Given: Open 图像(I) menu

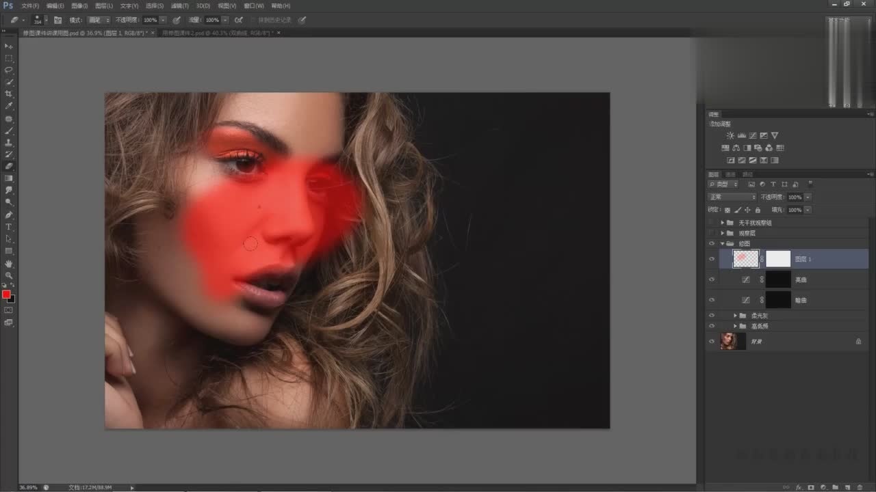Looking at the screenshot, I should coord(80,5).
